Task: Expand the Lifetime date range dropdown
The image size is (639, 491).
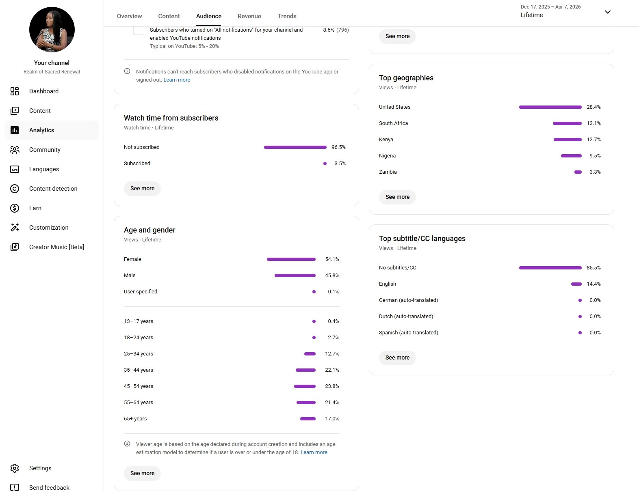Action: (607, 12)
